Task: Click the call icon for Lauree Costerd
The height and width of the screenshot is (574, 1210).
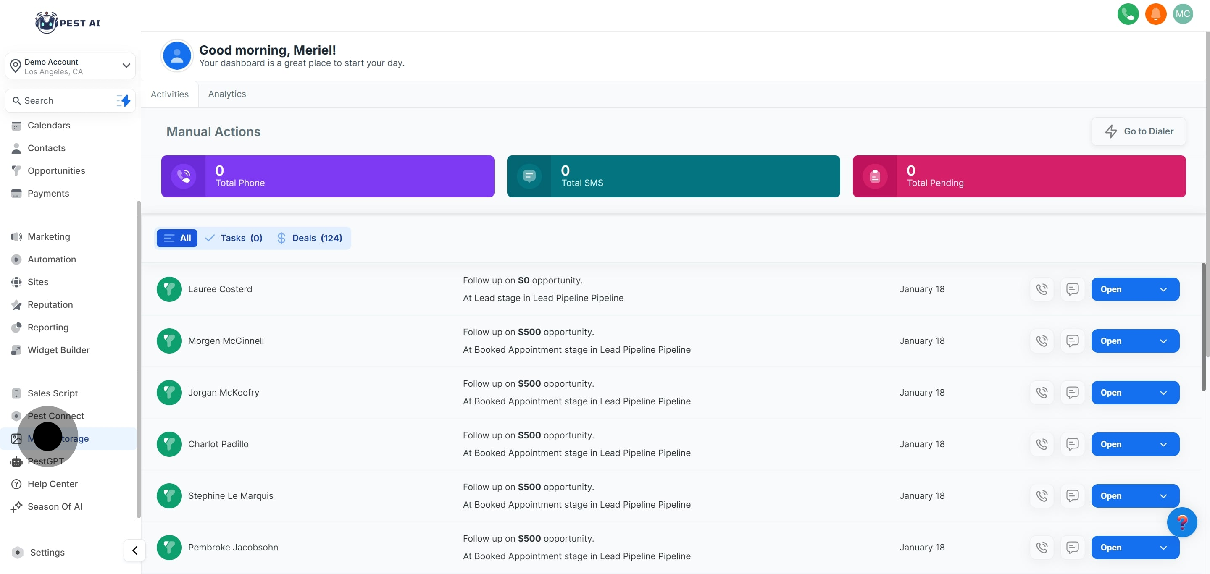Action: (1042, 289)
